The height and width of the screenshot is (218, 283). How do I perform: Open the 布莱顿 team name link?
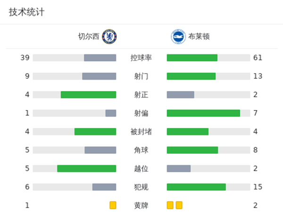(197, 36)
